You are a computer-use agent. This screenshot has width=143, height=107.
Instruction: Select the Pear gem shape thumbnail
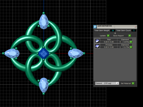[x=97, y=41]
